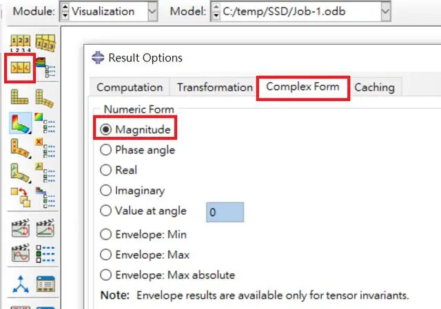
Task: Open Result Options toolbox icon
Action: [x=20, y=67]
